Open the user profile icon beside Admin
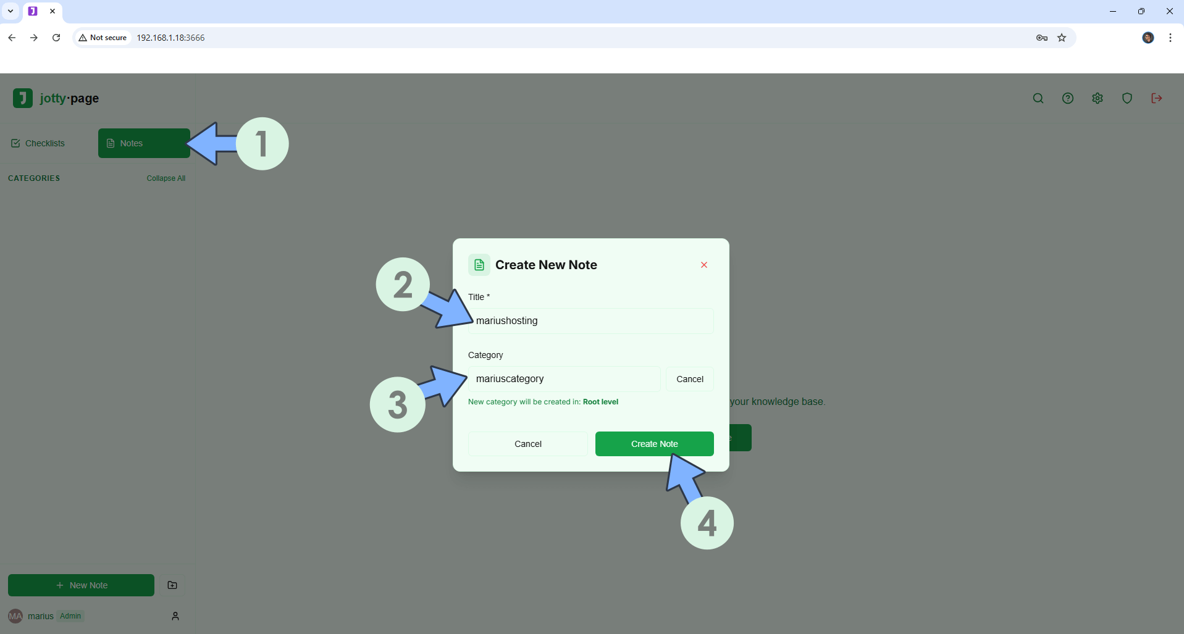Screen dimensions: 1184x634 click(175, 616)
